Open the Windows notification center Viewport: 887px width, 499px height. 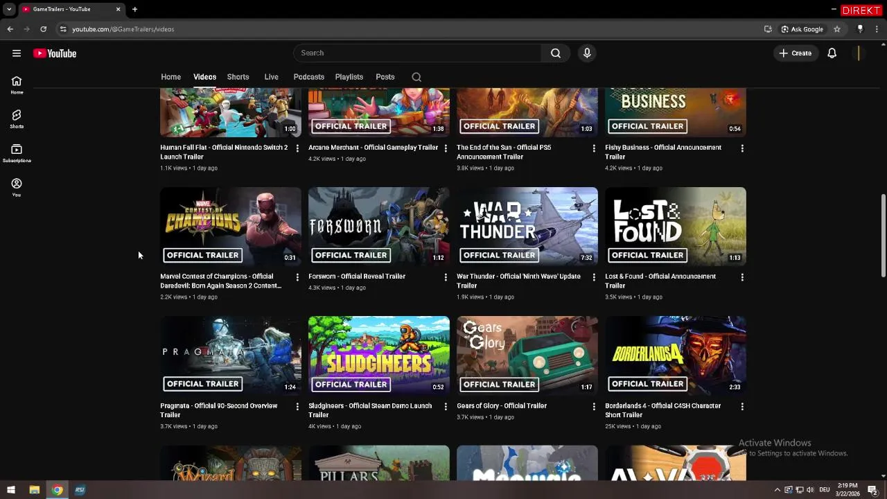tap(873, 490)
